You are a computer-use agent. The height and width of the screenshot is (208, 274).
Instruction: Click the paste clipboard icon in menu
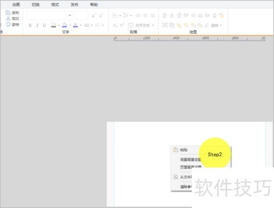pyautogui.click(x=175, y=150)
